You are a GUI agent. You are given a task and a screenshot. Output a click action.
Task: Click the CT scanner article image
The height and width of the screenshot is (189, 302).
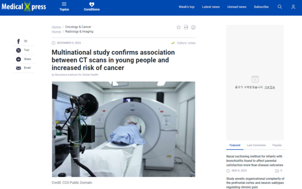123,129
